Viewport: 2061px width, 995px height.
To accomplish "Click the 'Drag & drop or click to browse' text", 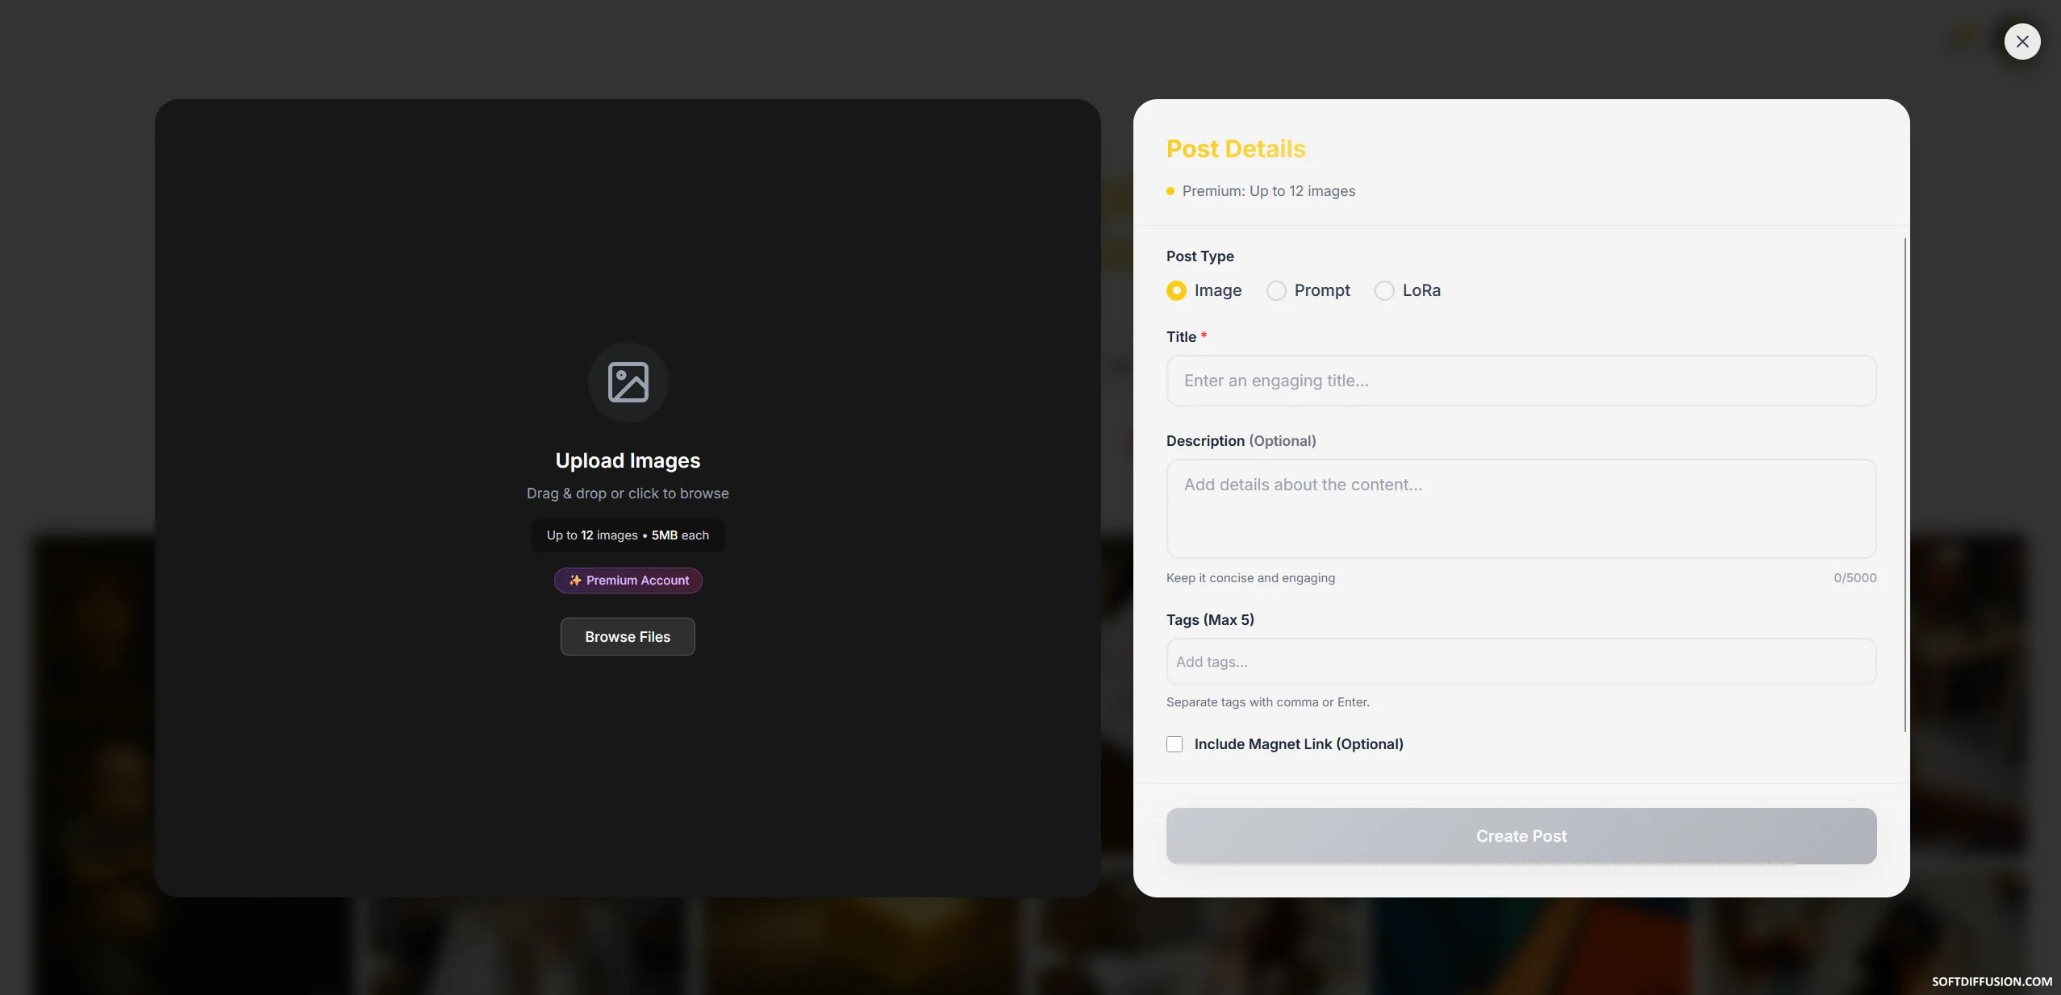I will (628, 493).
